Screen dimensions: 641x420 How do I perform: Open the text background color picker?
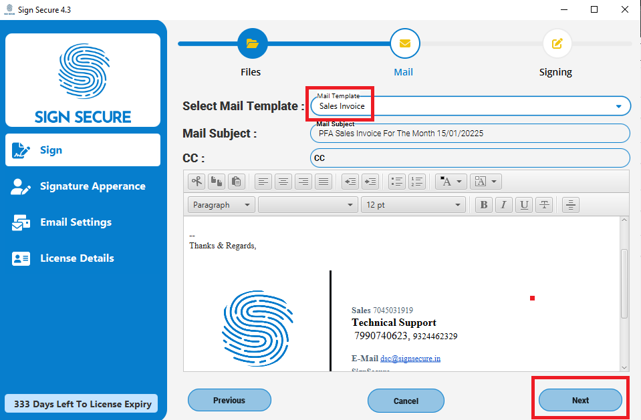pos(486,182)
